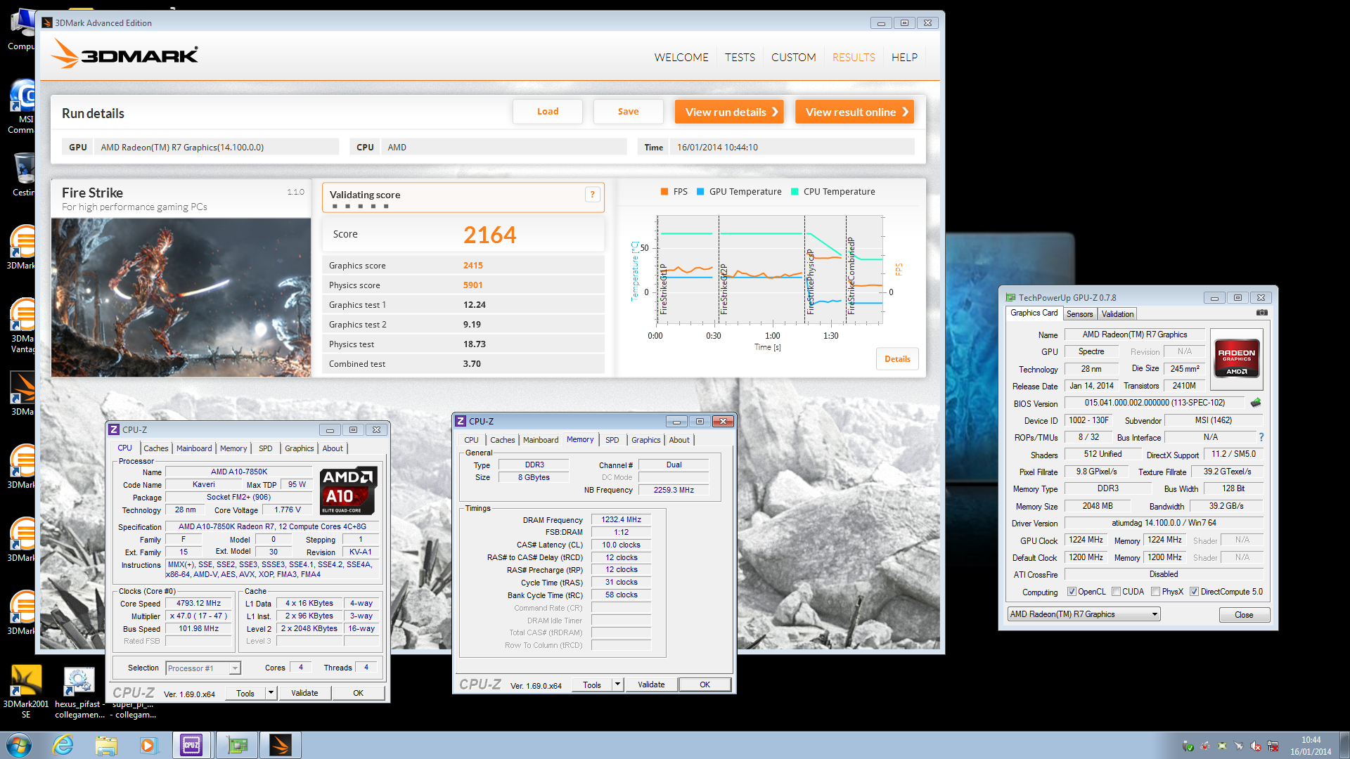
Task: Click View run details button
Action: click(x=729, y=112)
